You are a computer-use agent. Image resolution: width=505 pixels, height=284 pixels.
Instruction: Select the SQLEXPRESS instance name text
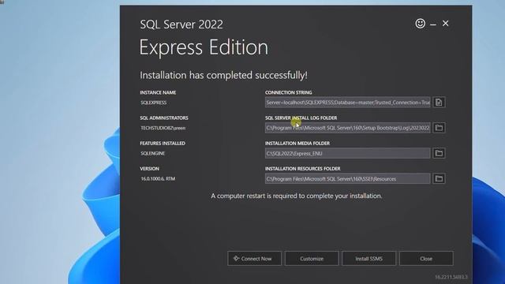pos(154,103)
